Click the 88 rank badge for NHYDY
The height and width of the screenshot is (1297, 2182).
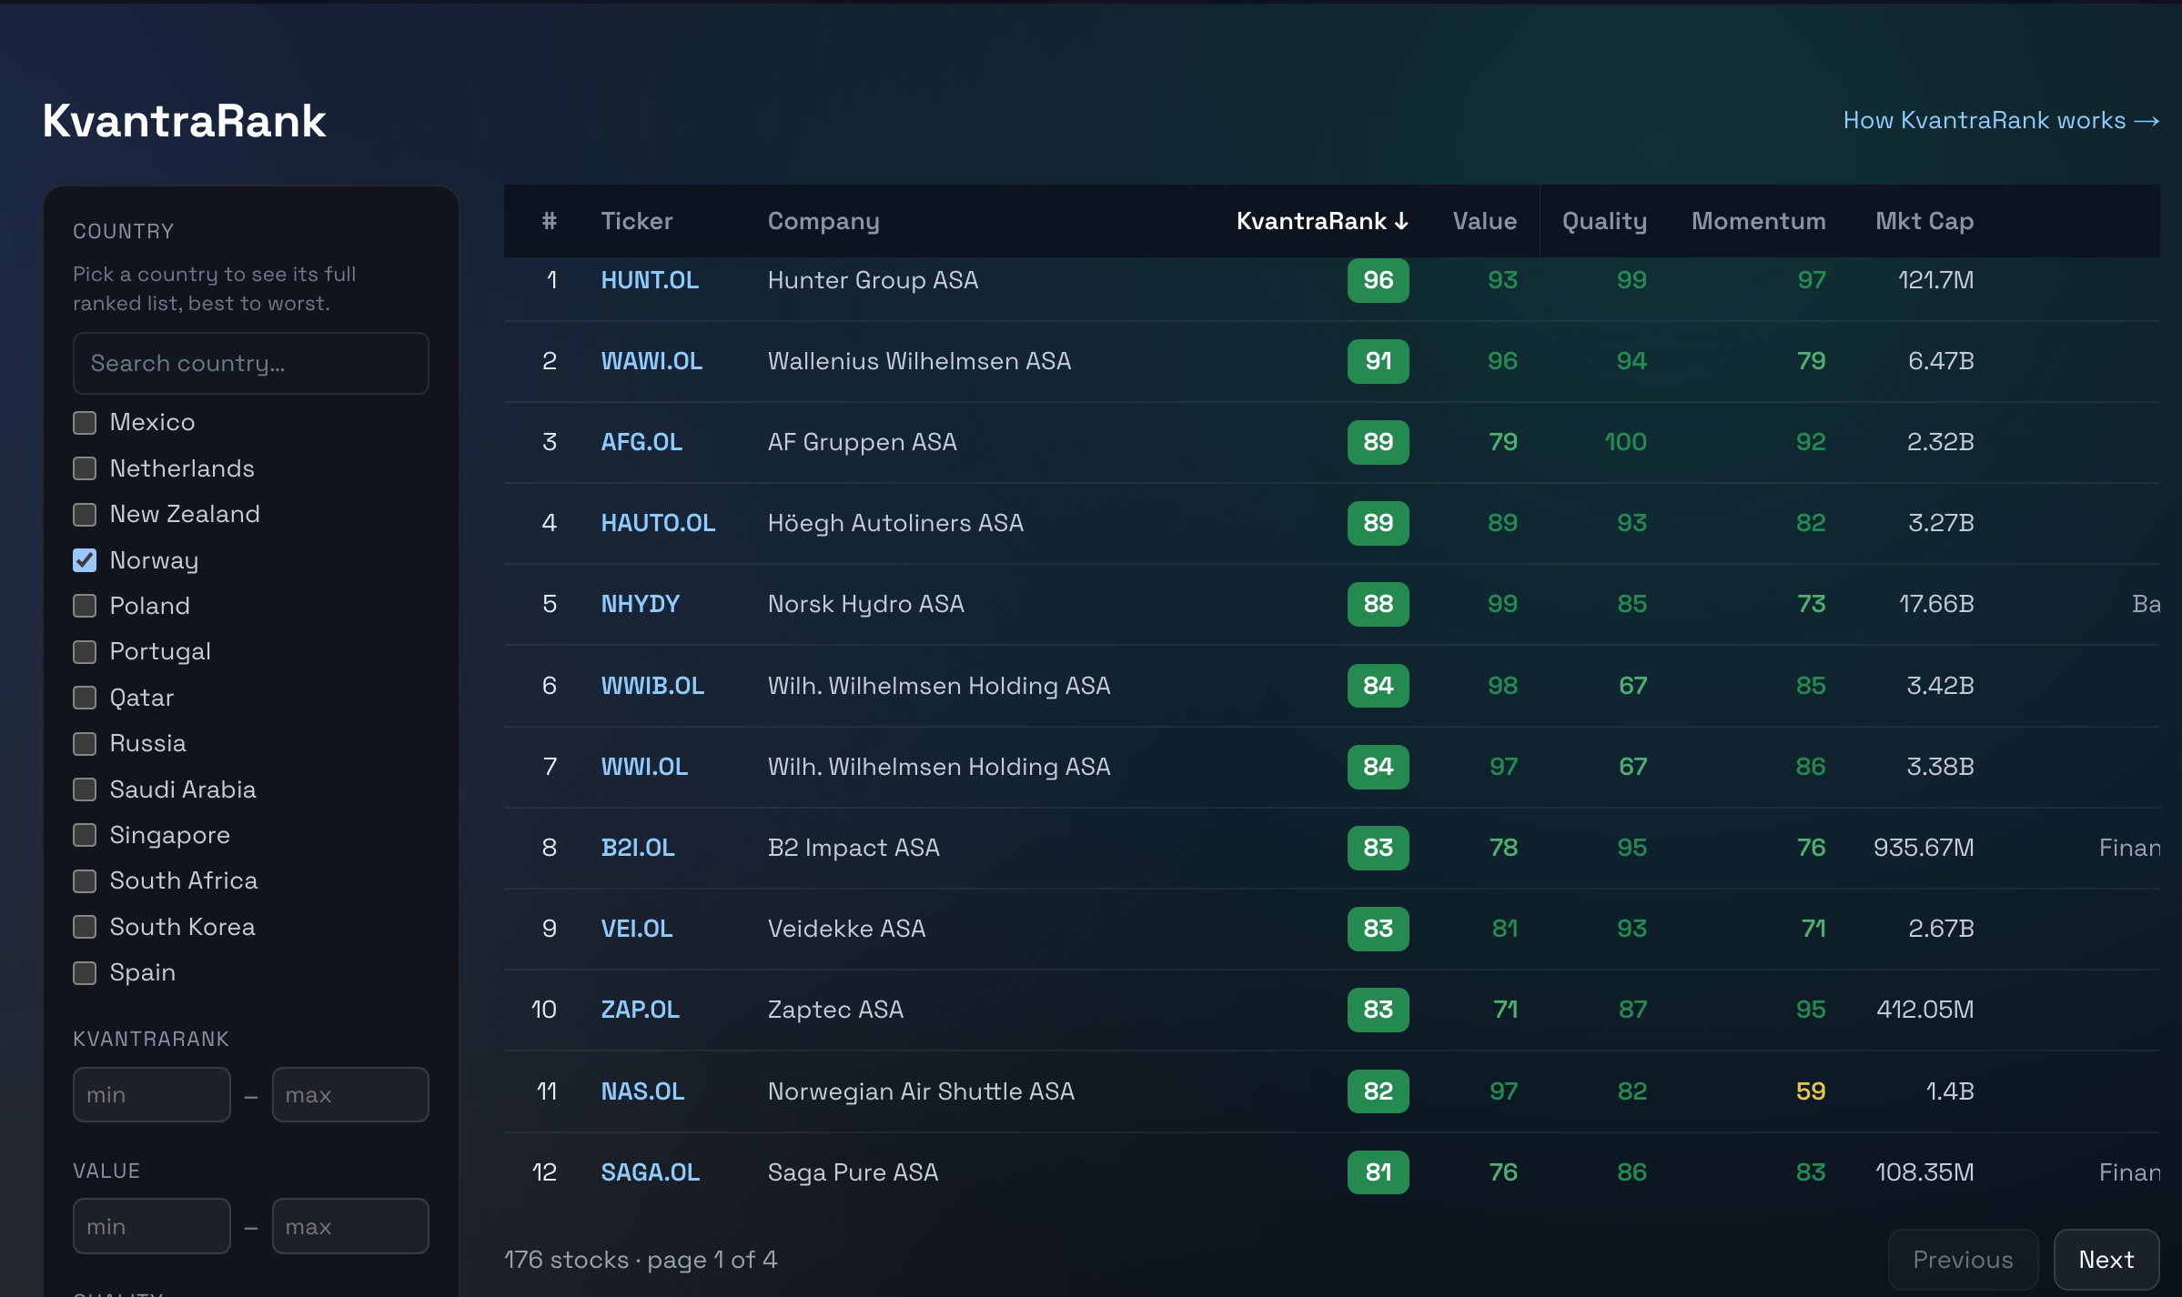pos(1378,604)
